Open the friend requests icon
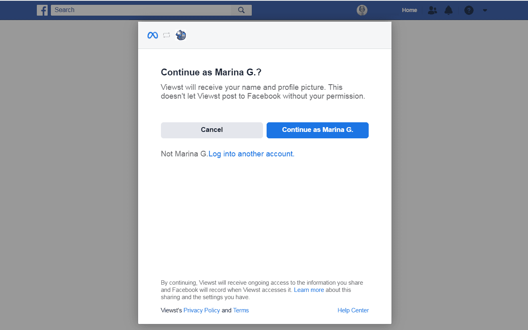528x330 pixels. pyautogui.click(x=432, y=10)
